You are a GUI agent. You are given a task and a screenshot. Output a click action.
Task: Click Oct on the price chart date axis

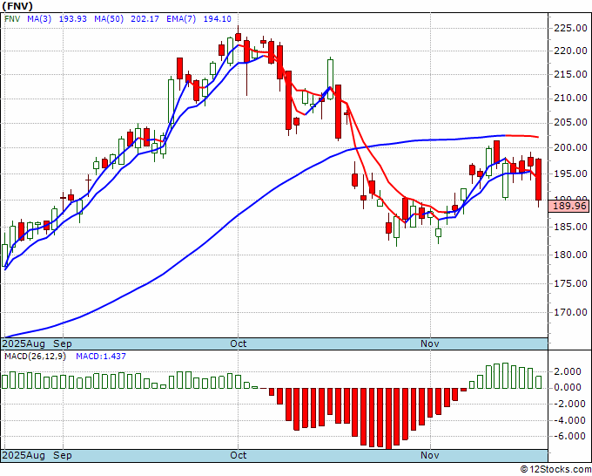pos(239,344)
